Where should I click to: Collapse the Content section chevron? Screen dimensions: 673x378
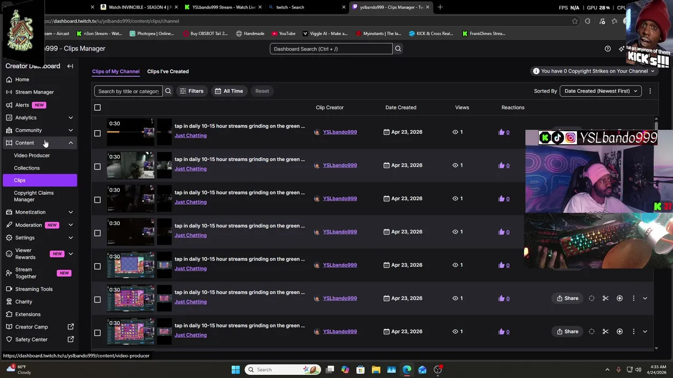point(70,143)
